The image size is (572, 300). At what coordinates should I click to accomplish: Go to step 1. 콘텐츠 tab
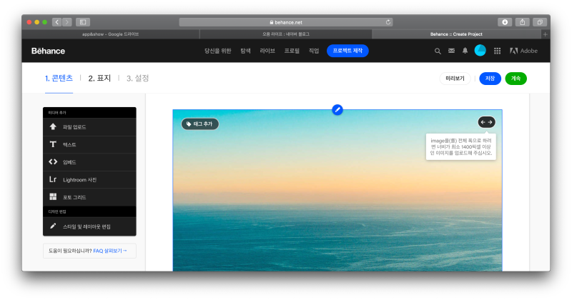point(59,78)
